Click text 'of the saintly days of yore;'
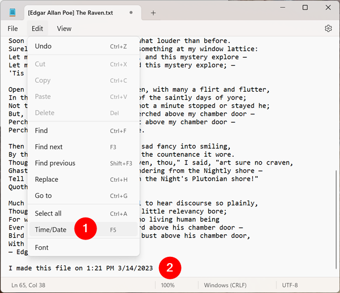This screenshot has height=293, width=340. pos(193,97)
